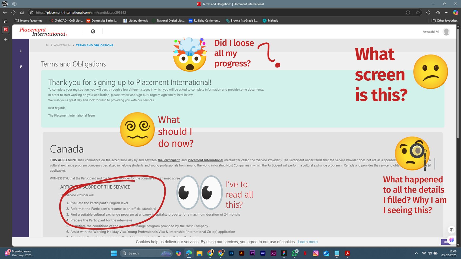View site information lock icon

coord(32,12)
